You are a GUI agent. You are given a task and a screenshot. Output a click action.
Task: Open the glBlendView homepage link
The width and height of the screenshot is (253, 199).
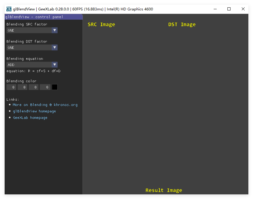click(x=34, y=111)
